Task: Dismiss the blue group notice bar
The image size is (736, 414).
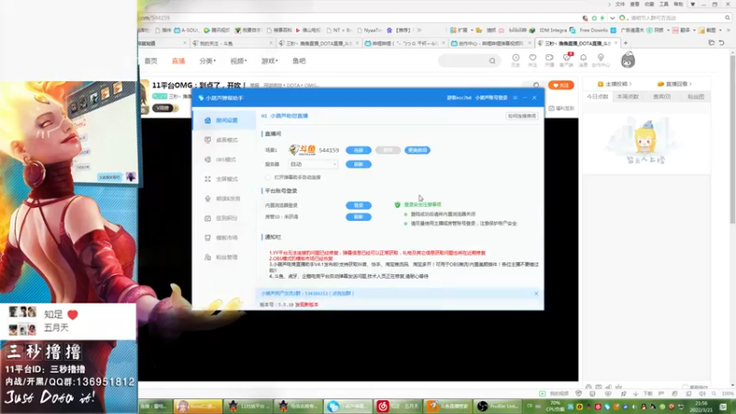Action: click(536, 293)
